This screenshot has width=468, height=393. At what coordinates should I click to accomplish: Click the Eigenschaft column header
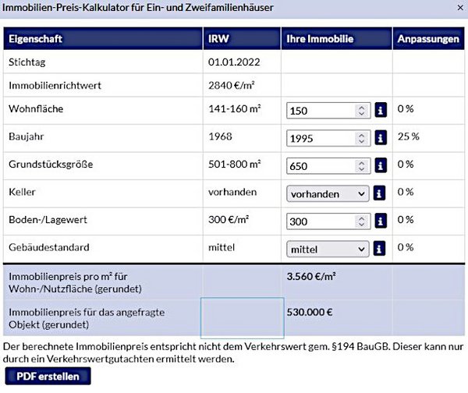(103, 38)
